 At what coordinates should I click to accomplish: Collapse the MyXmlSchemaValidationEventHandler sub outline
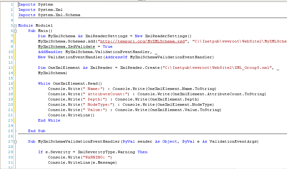tap(15, 142)
